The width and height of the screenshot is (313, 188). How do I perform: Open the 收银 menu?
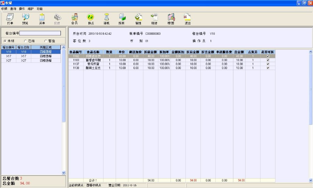(4, 9)
